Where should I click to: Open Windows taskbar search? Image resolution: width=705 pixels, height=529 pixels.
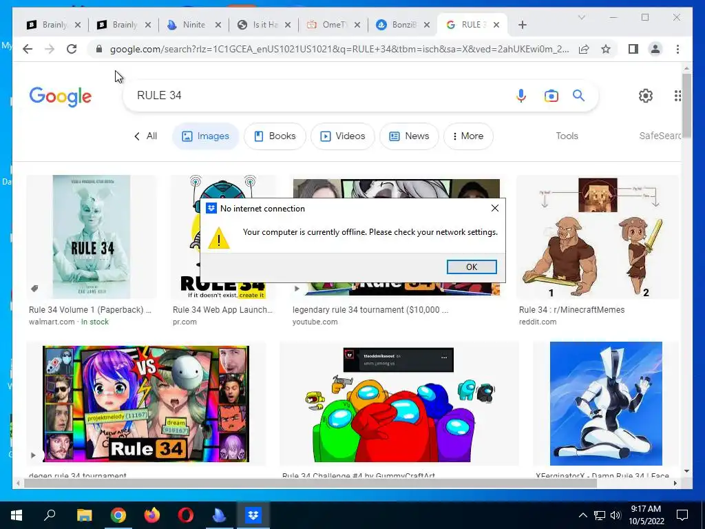50,515
